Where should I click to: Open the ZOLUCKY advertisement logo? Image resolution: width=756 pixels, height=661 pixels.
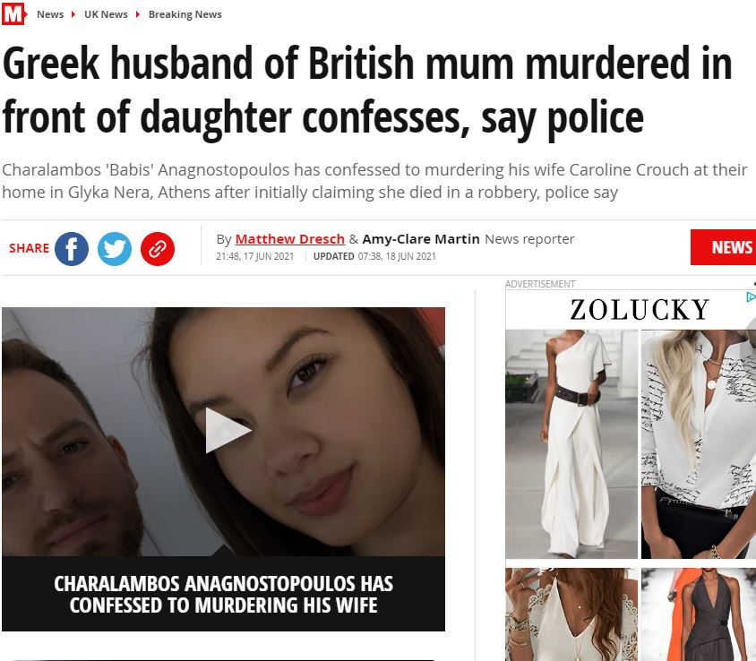tap(640, 310)
